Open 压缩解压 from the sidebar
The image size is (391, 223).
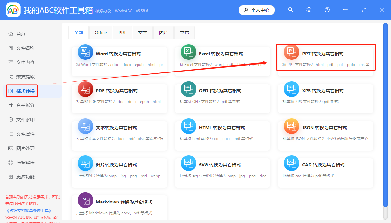[x=22, y=162]
